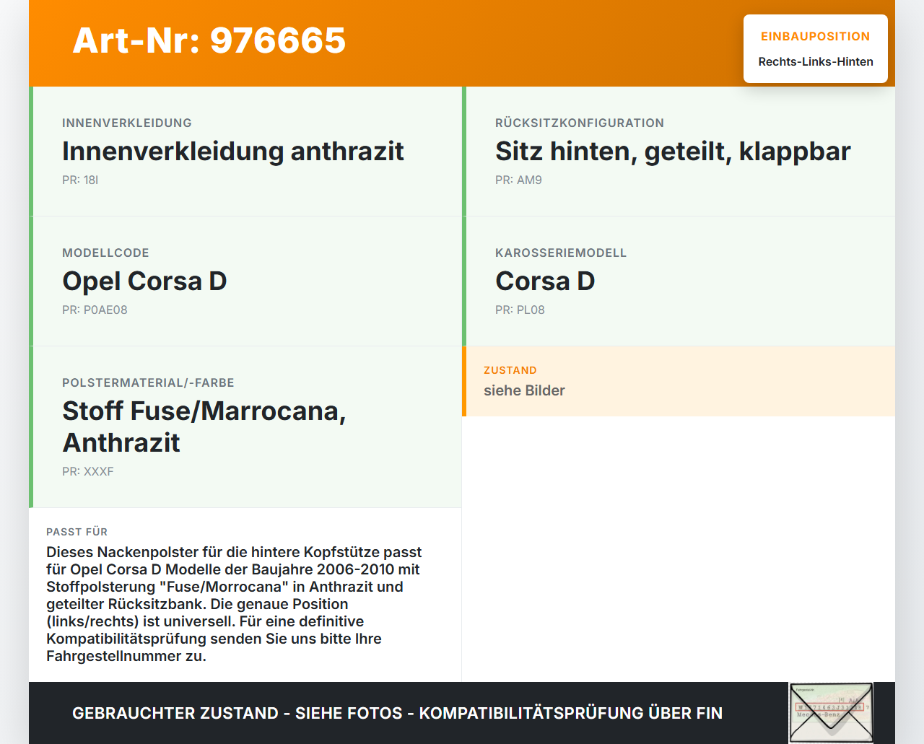Select the Rücksitzkonfiguration panel

click(x=673, y=151)
